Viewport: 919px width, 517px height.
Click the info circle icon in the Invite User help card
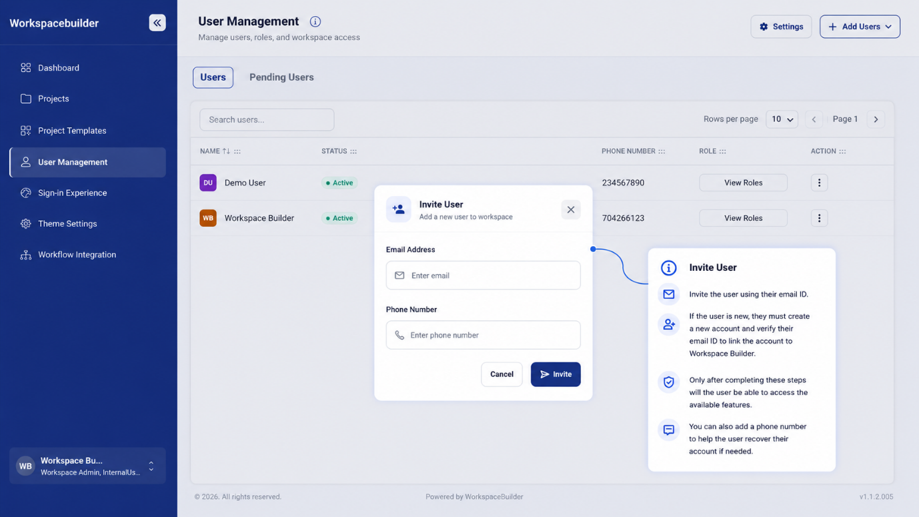(669, 268)
